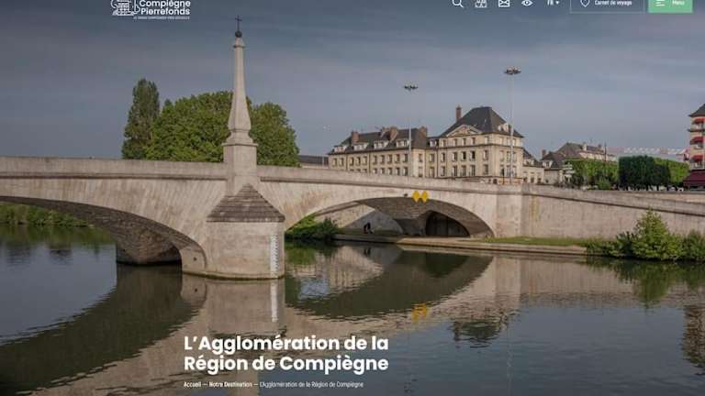705x396 pixels.
Task: Click the Compiègne Pierrefonds logo text
Action: pos(164,5)
